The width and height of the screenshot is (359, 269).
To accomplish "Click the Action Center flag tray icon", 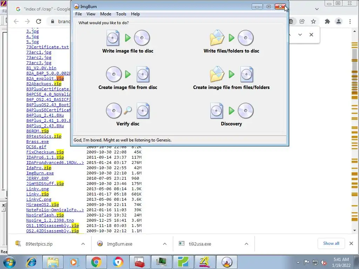I will click(x=306, y=262).
